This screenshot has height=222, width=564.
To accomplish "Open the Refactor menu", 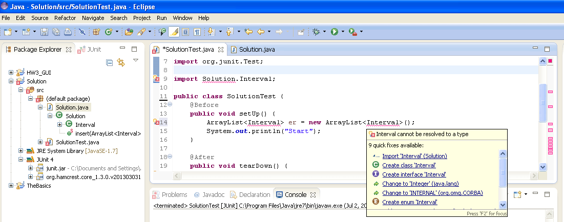I will pyautogui.click(x=65, y=18).
